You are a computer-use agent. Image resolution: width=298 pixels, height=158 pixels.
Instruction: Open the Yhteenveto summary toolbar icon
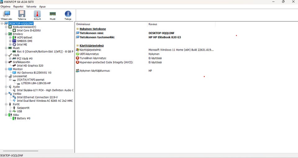pos(7,14)
